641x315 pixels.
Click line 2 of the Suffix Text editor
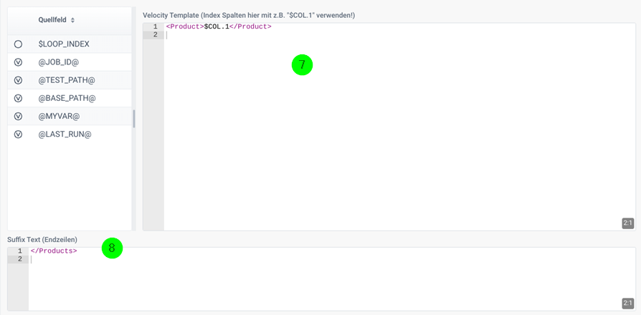pyautogui.click(x=332, y=259)
